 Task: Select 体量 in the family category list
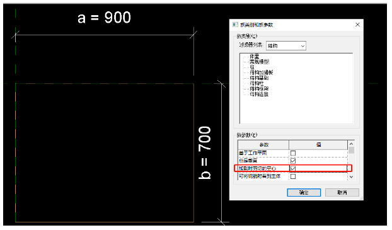[x=255, y=56]
